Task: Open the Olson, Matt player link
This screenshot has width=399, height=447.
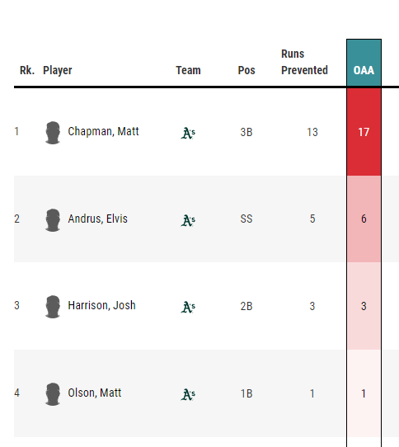Action: 94,393
